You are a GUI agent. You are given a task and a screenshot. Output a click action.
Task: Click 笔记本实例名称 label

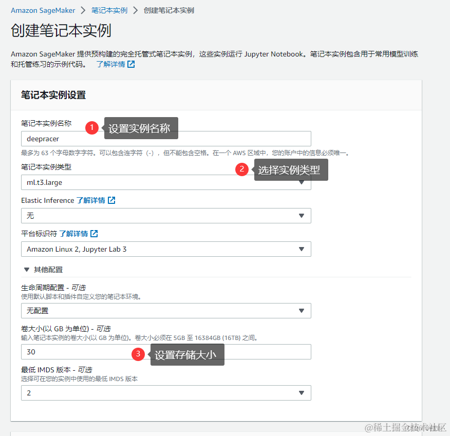tap(46, 123)
